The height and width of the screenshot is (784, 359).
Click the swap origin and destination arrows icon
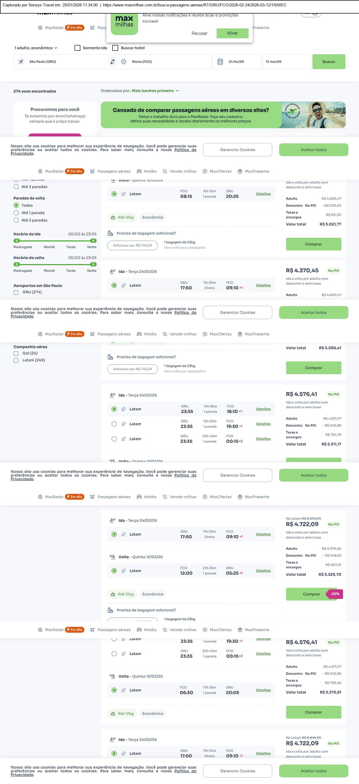coord(112,62)
